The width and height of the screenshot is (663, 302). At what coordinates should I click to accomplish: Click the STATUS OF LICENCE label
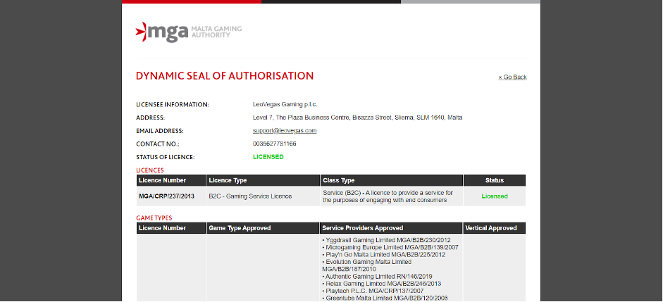pyautogui.click(x=166, y=157)
